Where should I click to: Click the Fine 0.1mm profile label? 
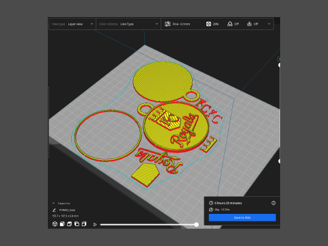(181, 24)
